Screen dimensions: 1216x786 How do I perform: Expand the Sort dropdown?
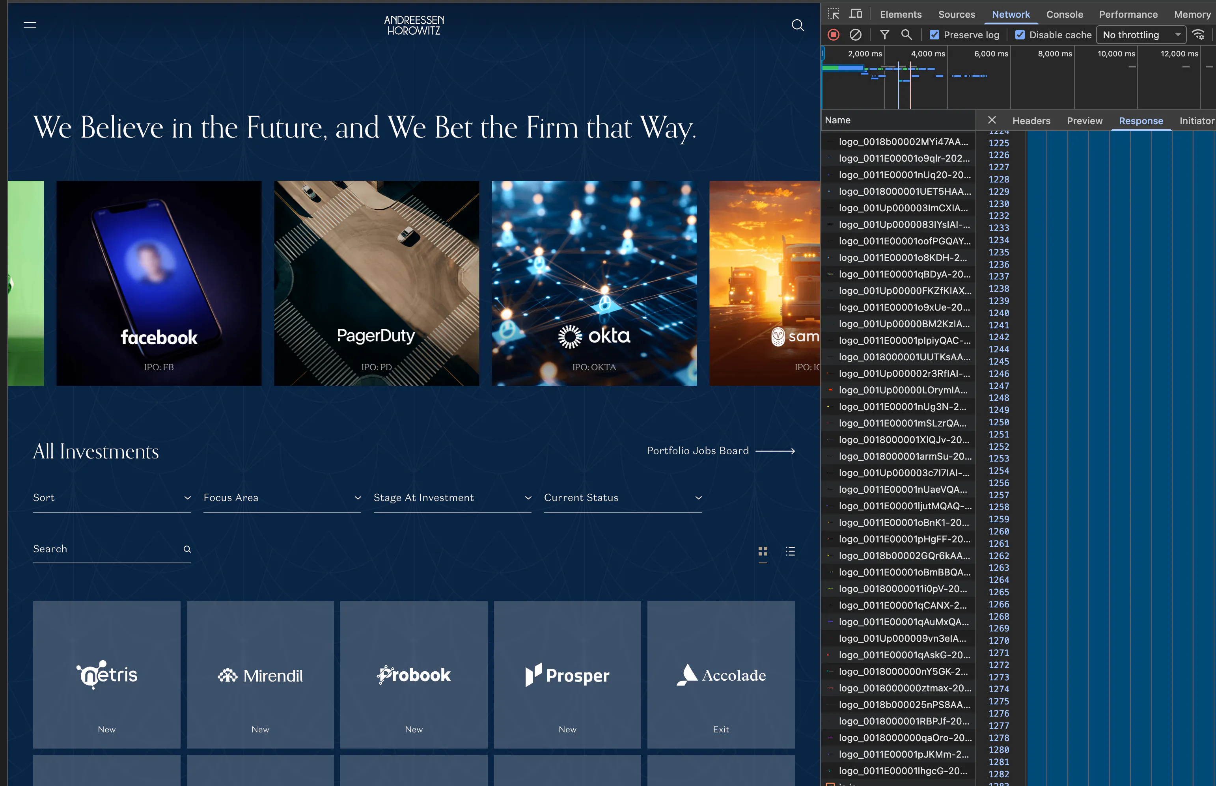(112, 497)
